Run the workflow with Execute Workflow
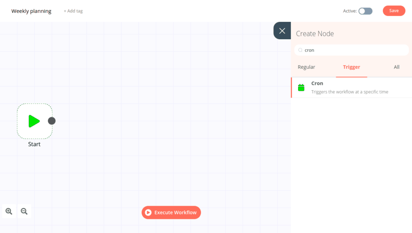This screenshot has height=233, width=412. 171,212
